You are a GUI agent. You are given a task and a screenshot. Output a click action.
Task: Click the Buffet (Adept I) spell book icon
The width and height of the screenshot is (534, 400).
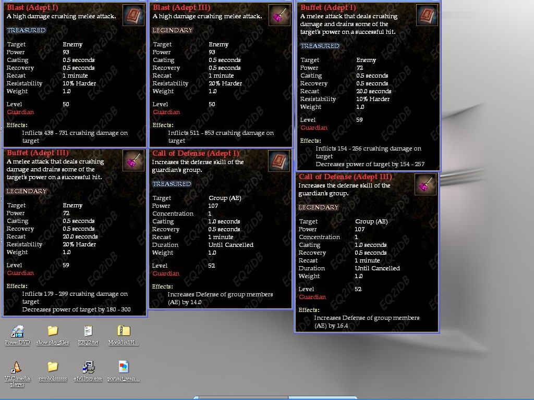[427, 15]
